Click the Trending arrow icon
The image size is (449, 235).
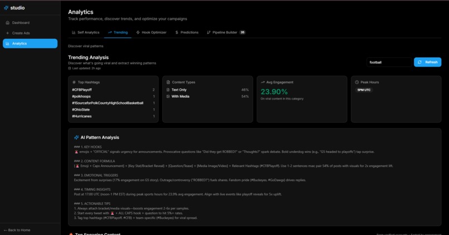coord(110,32)
